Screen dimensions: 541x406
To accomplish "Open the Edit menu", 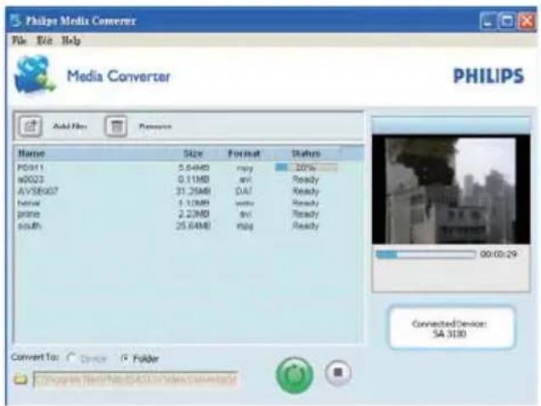I will (x=44, y=41).
